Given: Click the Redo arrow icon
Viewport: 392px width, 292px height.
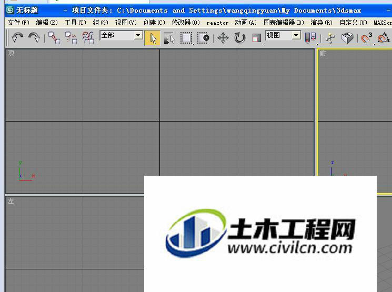Looking at the screenshot, I should (x=34, y=38).
